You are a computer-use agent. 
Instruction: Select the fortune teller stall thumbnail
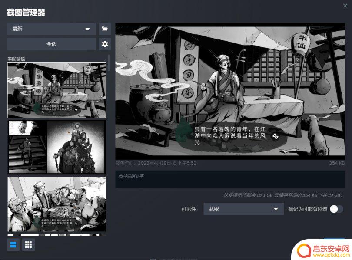coord(56,90)
